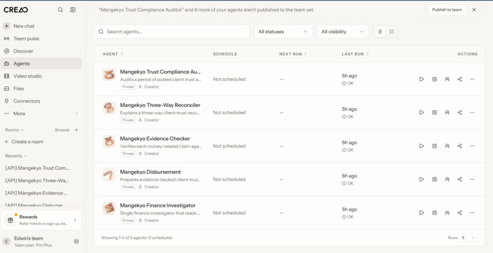Open recent chat [API] Mangekyo Trust Com...
The height and width of the screenshot is (253, 493).
37,168
